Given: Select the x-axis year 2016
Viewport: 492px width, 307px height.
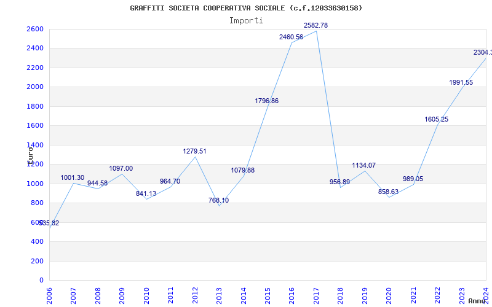Looking at the screenshot, I should [292, 295].
